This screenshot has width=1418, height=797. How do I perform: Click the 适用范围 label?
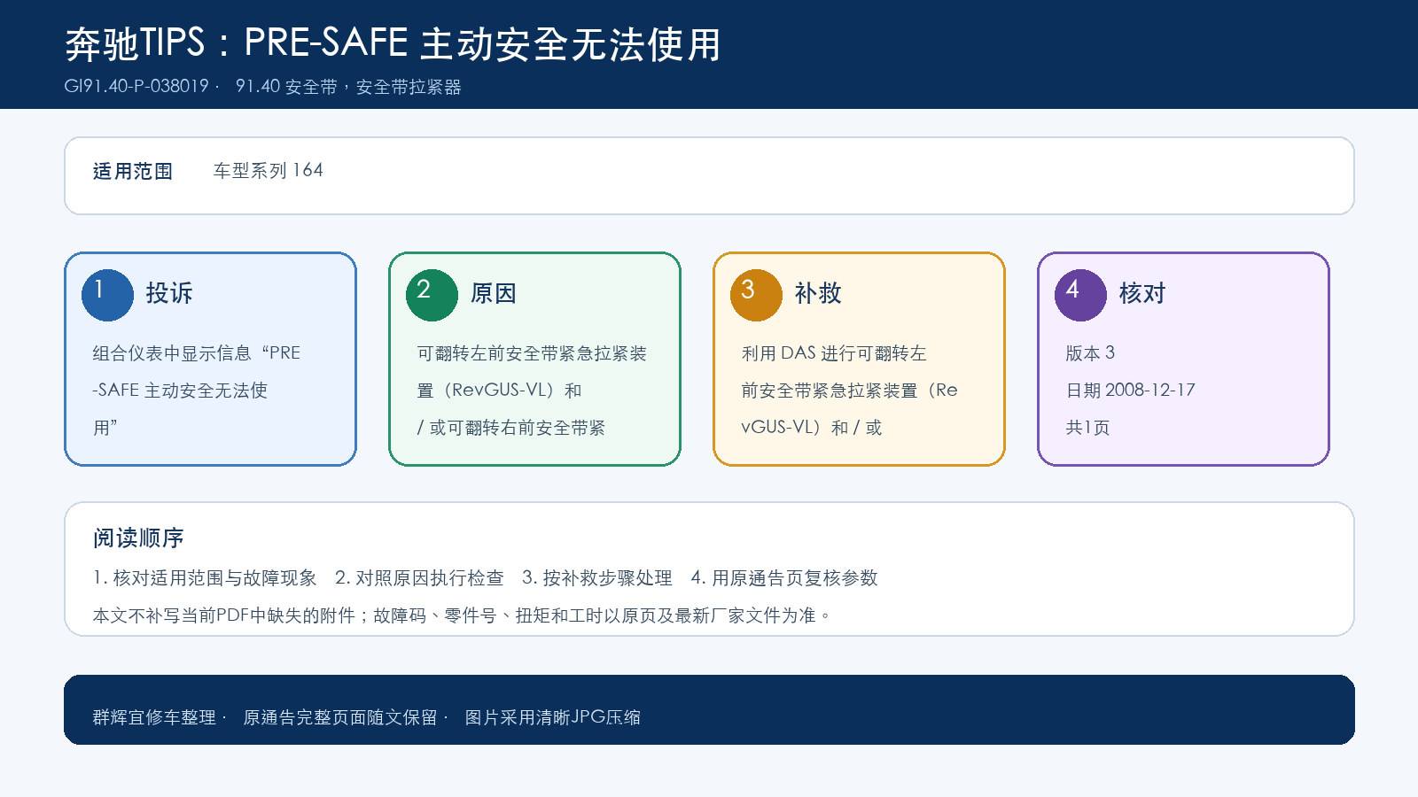(x=133, y=171)
